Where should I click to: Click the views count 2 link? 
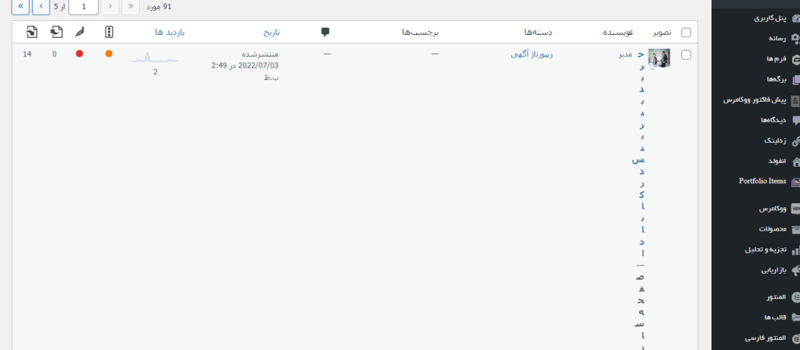[155, 72]
